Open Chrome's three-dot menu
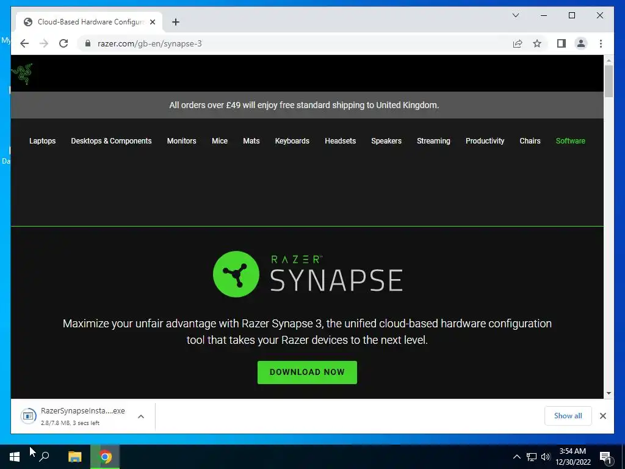Viewport: 625px width, 469px height. click(601, 43)
